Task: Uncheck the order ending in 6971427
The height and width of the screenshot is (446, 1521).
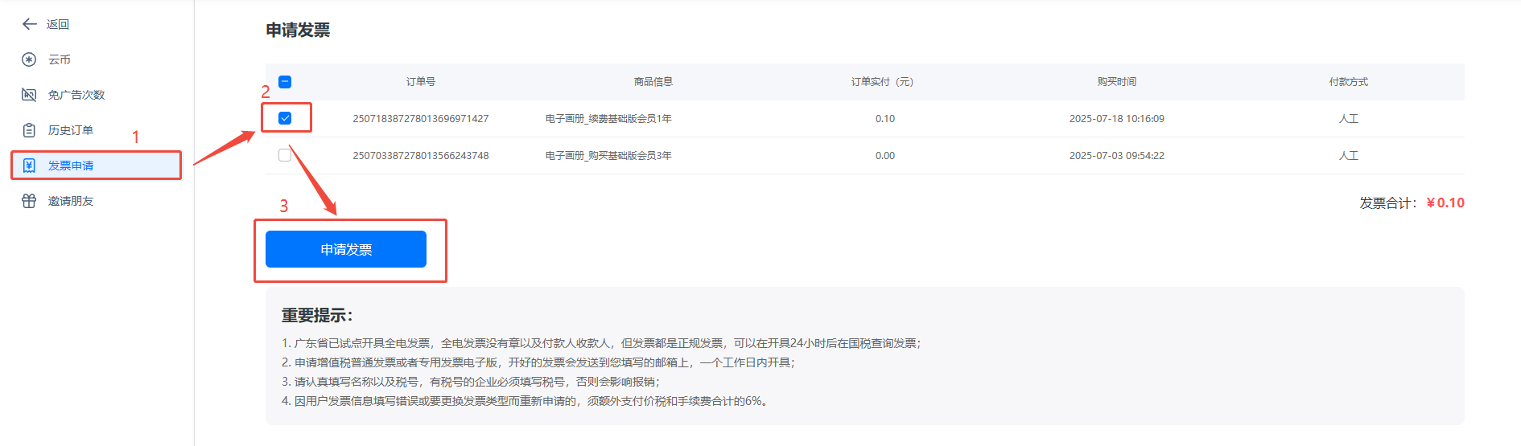Action: 285,118
